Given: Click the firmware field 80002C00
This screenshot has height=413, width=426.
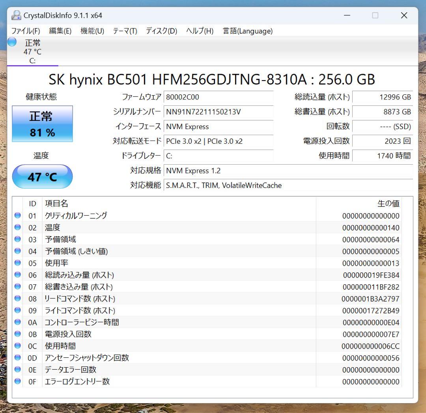Looking at the screenshot, I should 219,97.
